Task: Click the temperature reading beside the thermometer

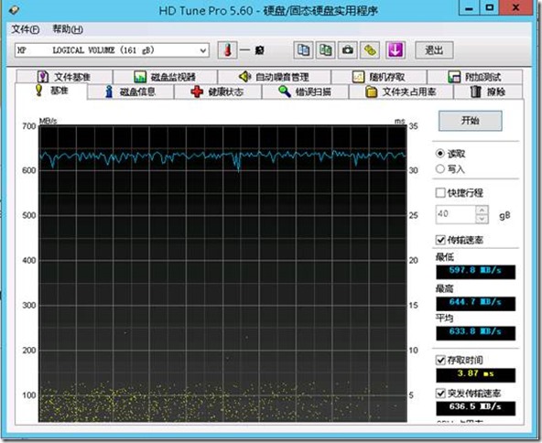Action: point(252,50)
